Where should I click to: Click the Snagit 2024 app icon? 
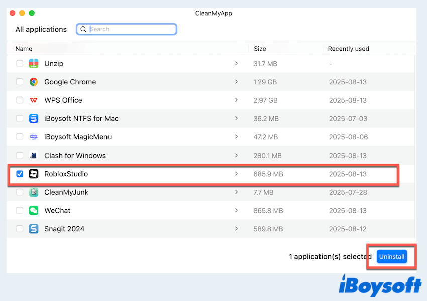[x=34, y=229]
